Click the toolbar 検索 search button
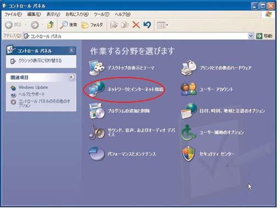This screenshot has height=209, width=280. click(68, 25)
